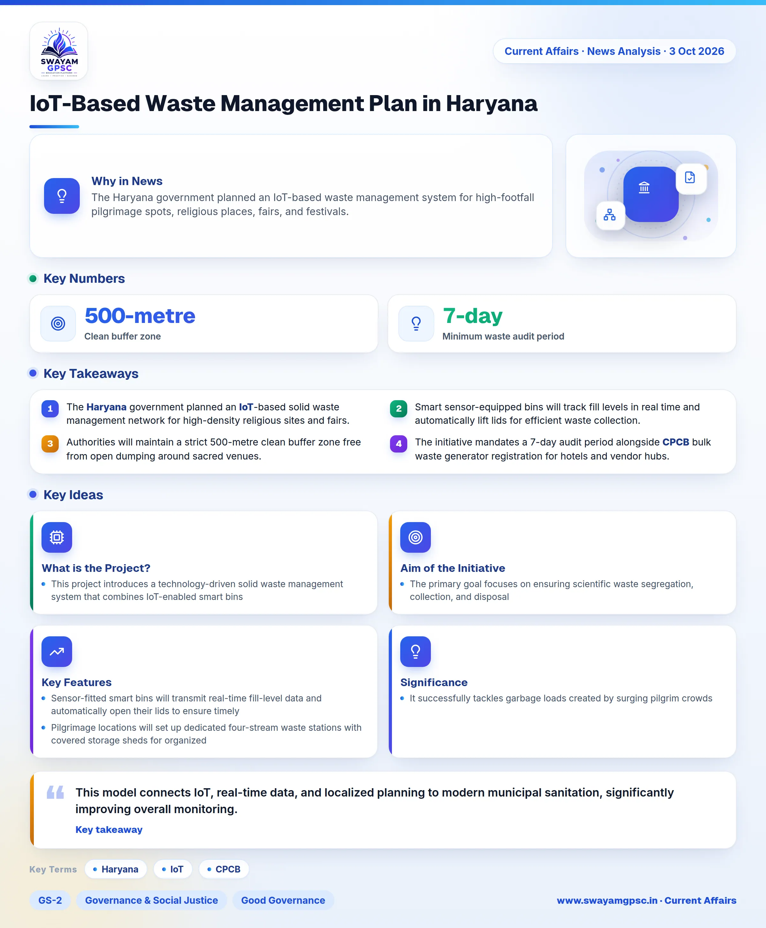Click the bold CPCB word in takeaway 4
Viewport: 766px width, 928px height.
[x=676, y=442]
